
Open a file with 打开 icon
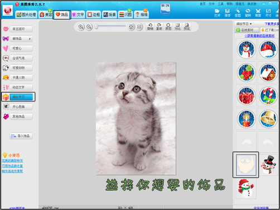[x=217, y=13]
